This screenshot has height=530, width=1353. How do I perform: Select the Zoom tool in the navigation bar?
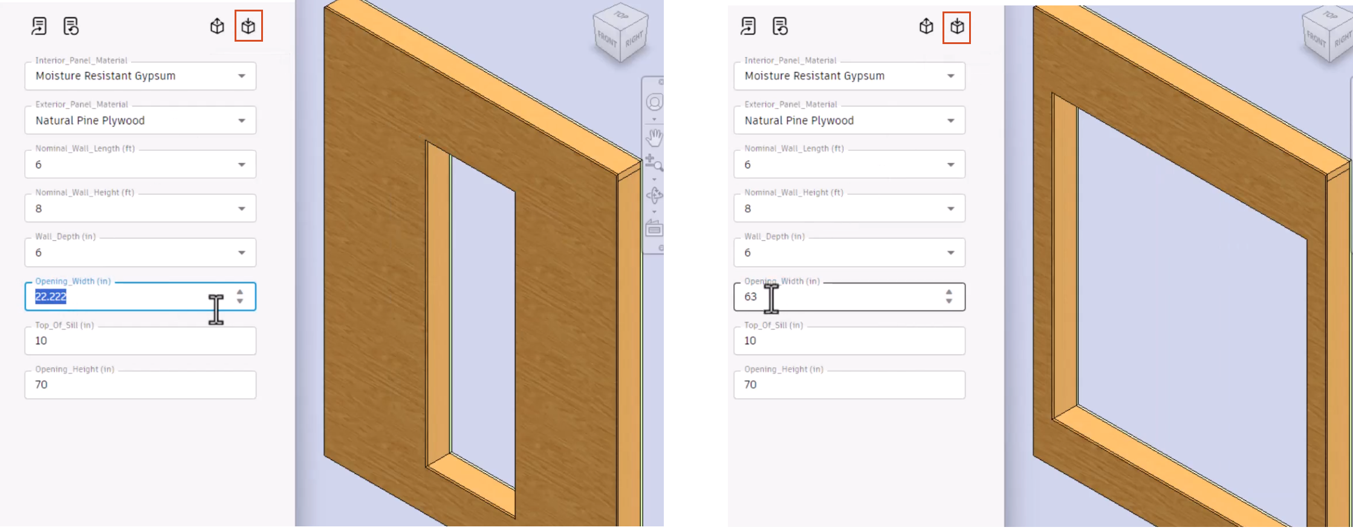(654, 162)
